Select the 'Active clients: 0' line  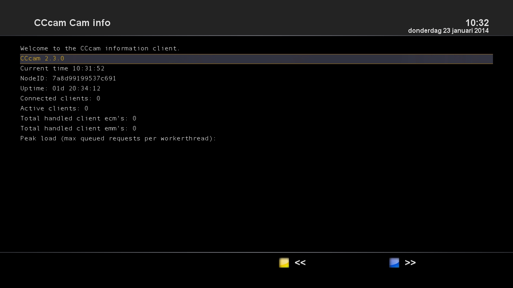tap(256, 109)
